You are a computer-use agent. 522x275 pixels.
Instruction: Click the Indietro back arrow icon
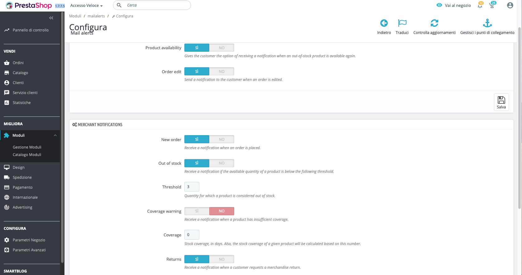[x=384, y=23]
